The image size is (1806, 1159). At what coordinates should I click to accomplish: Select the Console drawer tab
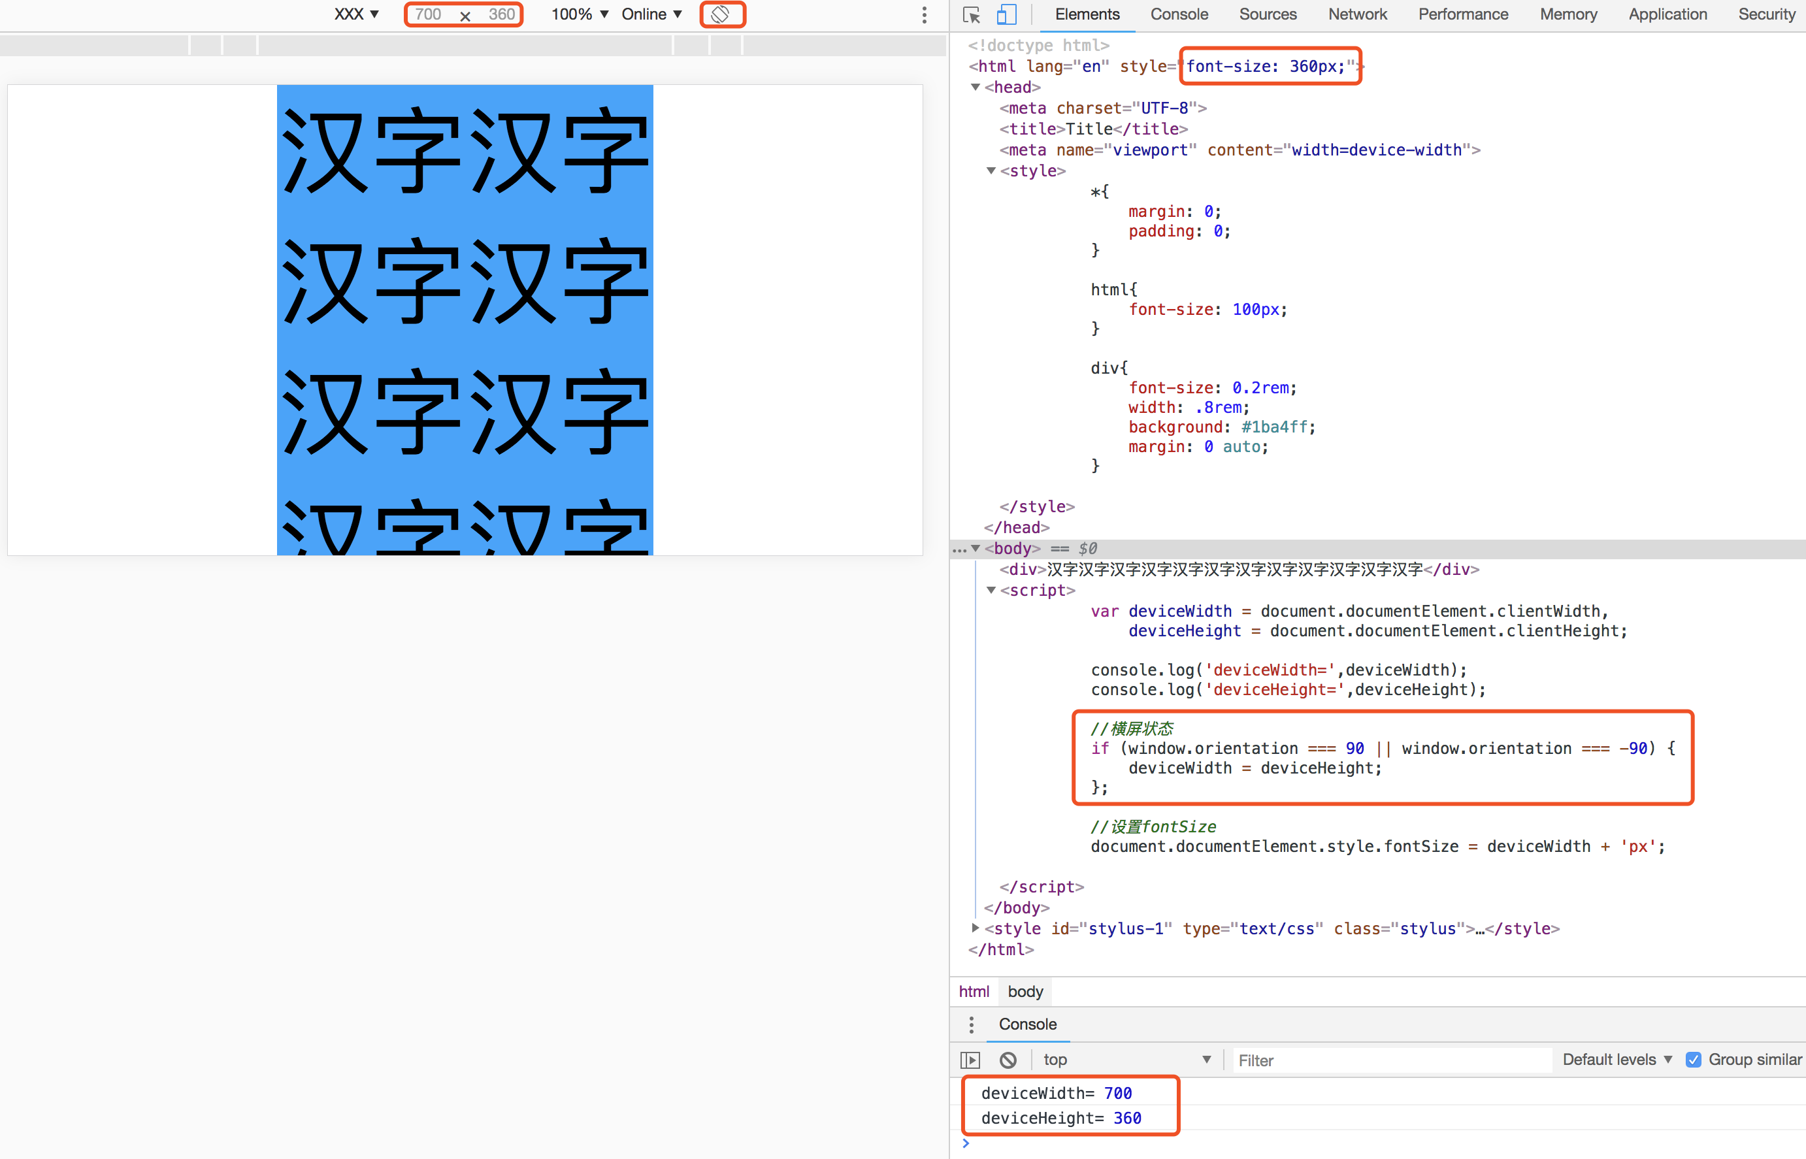(1027, 1024)
